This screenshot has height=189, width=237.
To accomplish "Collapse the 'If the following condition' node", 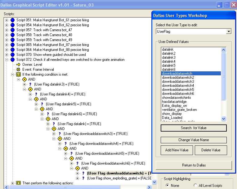I will tap(12, 74).
